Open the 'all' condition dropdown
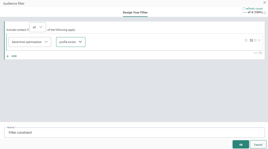 38,27
